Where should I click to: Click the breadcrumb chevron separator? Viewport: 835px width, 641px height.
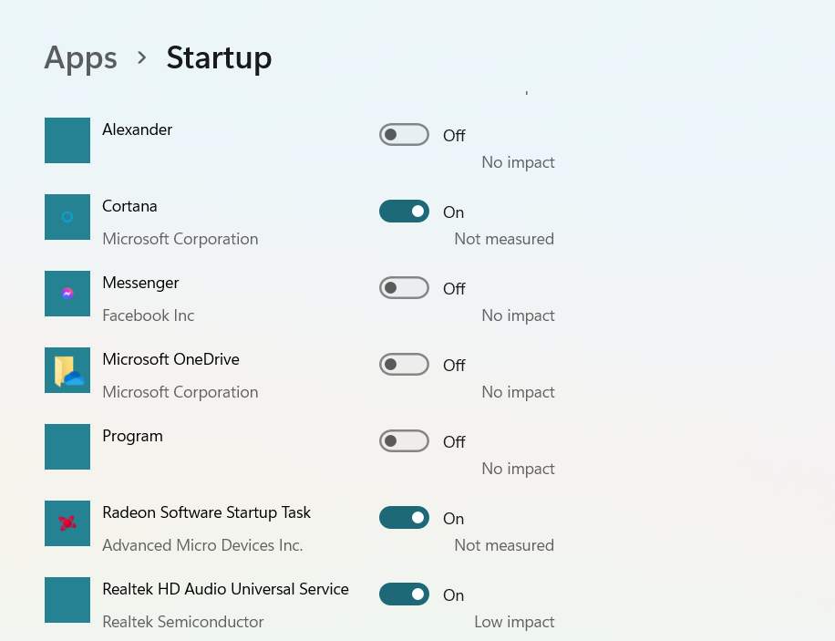141,57
